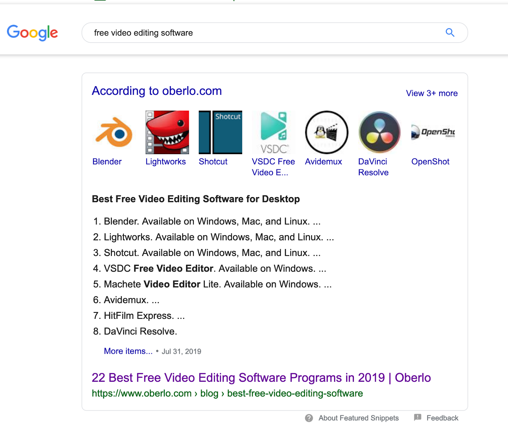Click the DaVinci Resolve logo thumbnail

coord(380,132)
